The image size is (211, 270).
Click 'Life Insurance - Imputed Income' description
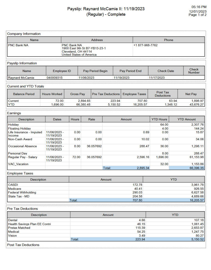point(25,134)
